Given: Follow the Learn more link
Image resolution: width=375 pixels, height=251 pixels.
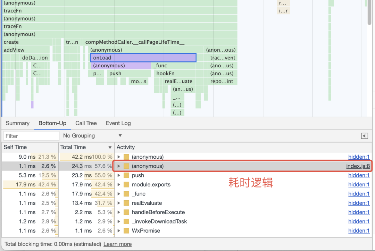Looking at the screenshot, I should point(117,244).
